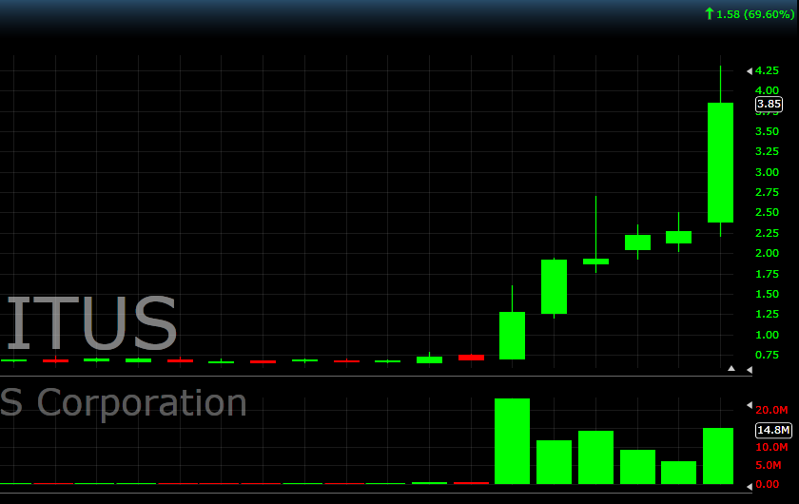Click the 2.00 price axis label

(767, 253)
